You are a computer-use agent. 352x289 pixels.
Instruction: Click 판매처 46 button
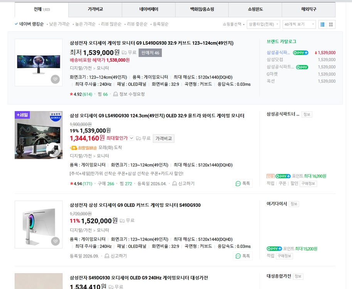[x=150, y=53]
